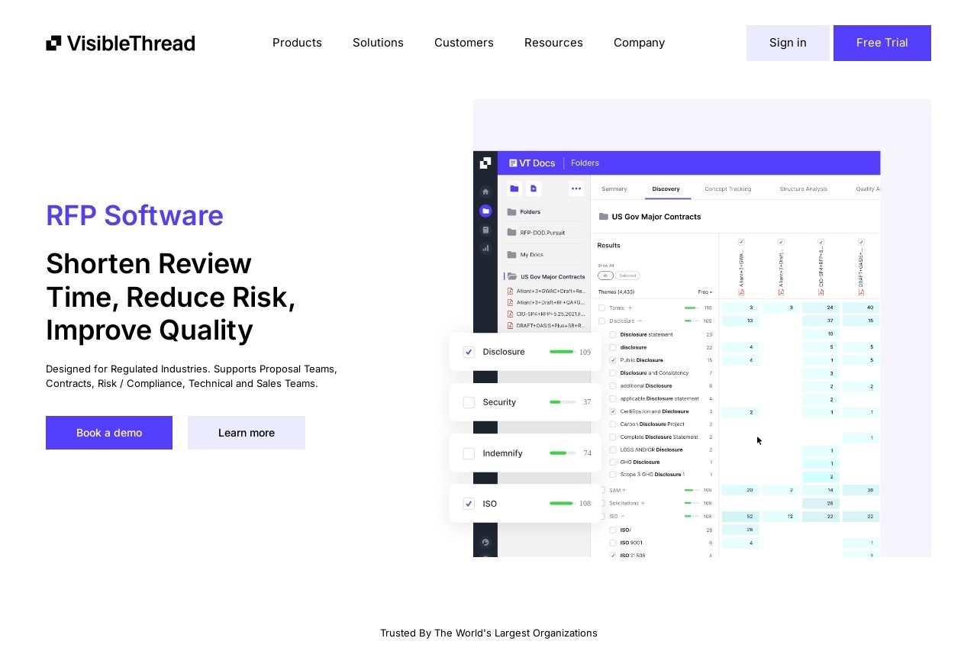Click the VisibleThread logo
977x651 pixels.
(x=121, y=43)
